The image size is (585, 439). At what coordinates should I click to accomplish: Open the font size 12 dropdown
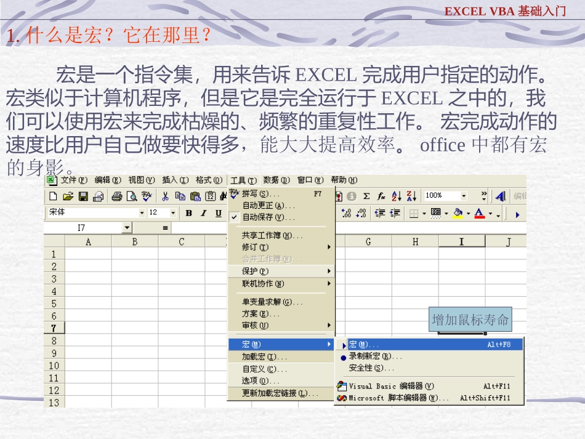173,213
